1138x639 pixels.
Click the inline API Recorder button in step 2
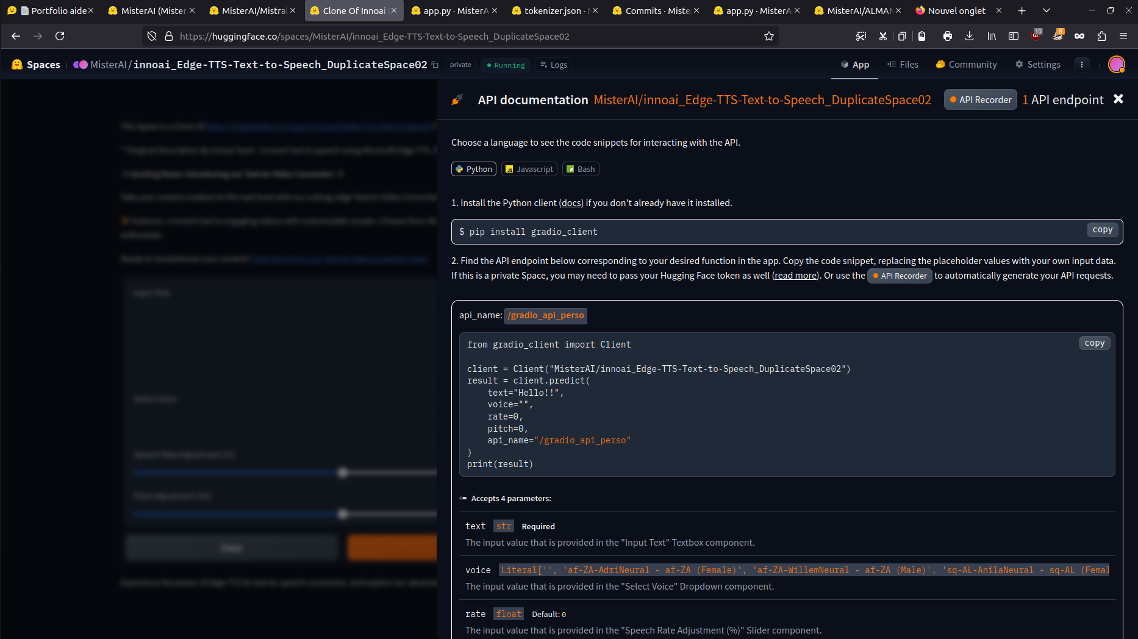click(900, 276)
